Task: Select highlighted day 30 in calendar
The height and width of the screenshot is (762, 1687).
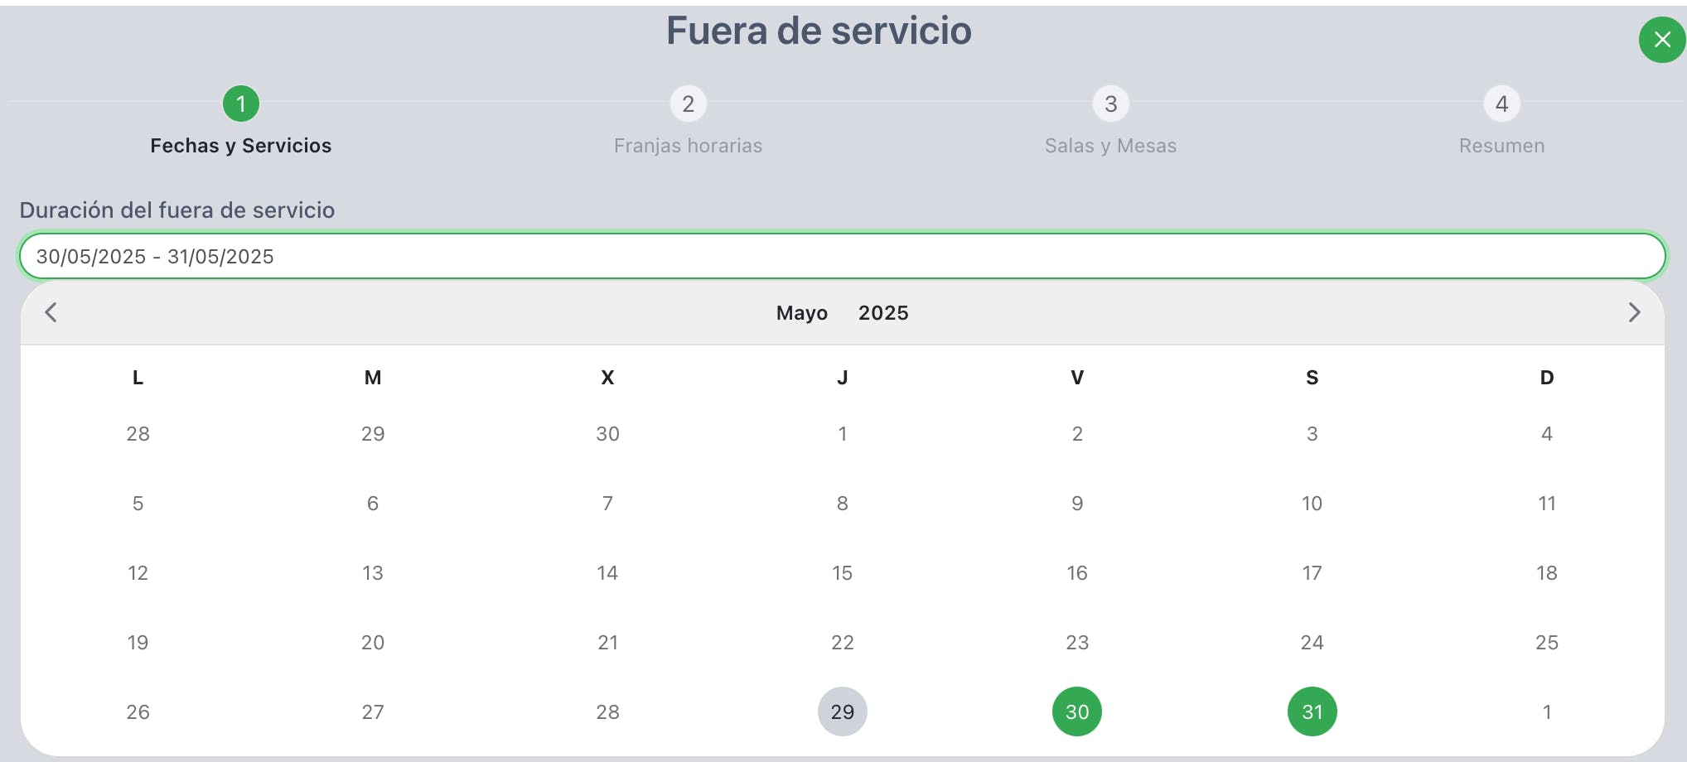Action: (x=1076, y=711)
